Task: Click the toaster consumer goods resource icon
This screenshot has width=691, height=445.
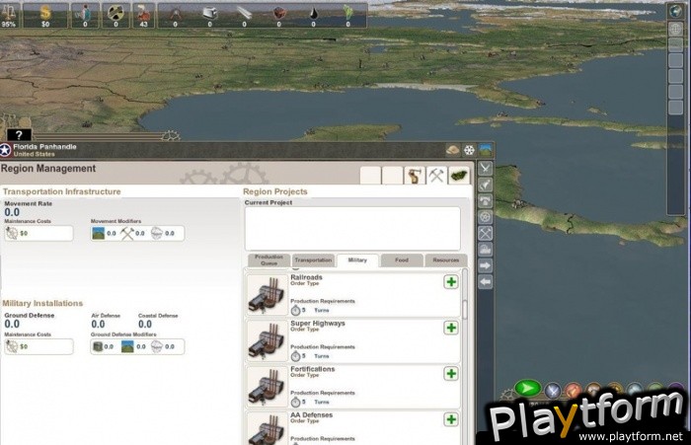Action: [x=209, y=13]
